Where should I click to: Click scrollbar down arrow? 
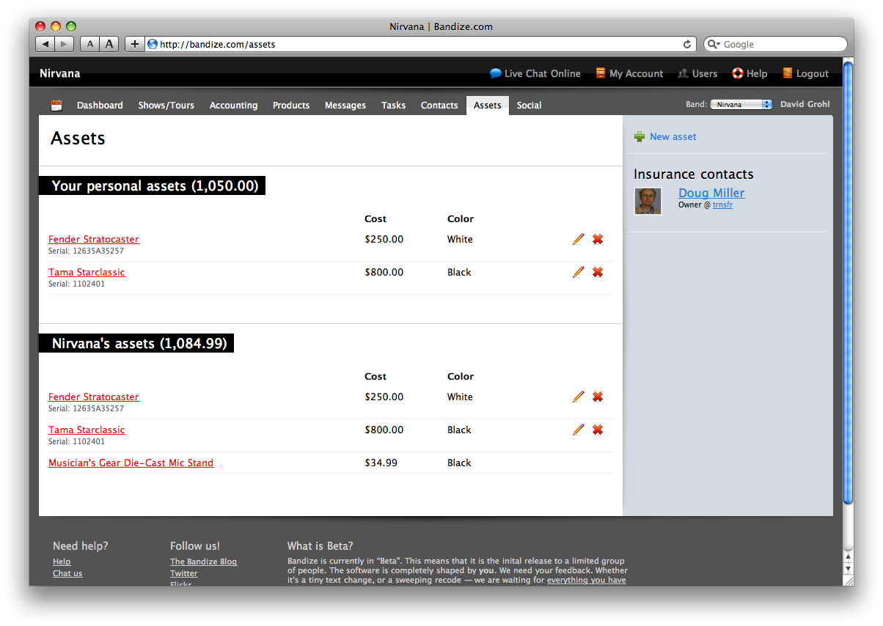pos(849,568)
